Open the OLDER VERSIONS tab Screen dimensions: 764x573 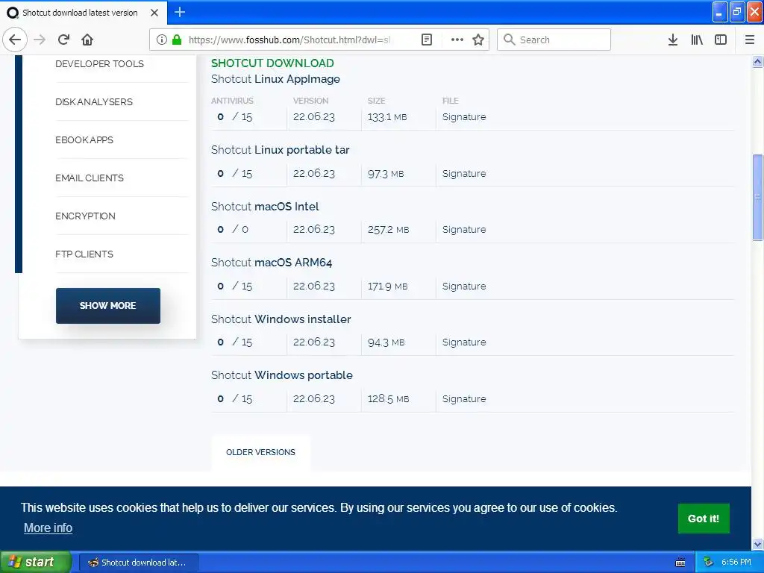(260, 452)
